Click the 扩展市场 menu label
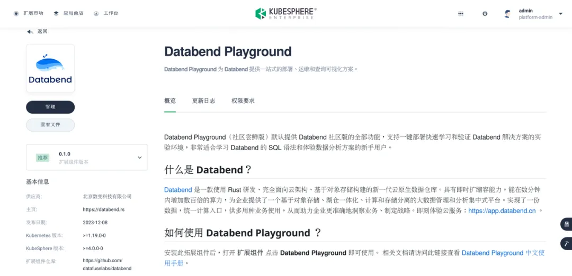 (33, 13)
